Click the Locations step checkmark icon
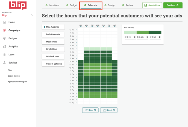 coord(46,5)
